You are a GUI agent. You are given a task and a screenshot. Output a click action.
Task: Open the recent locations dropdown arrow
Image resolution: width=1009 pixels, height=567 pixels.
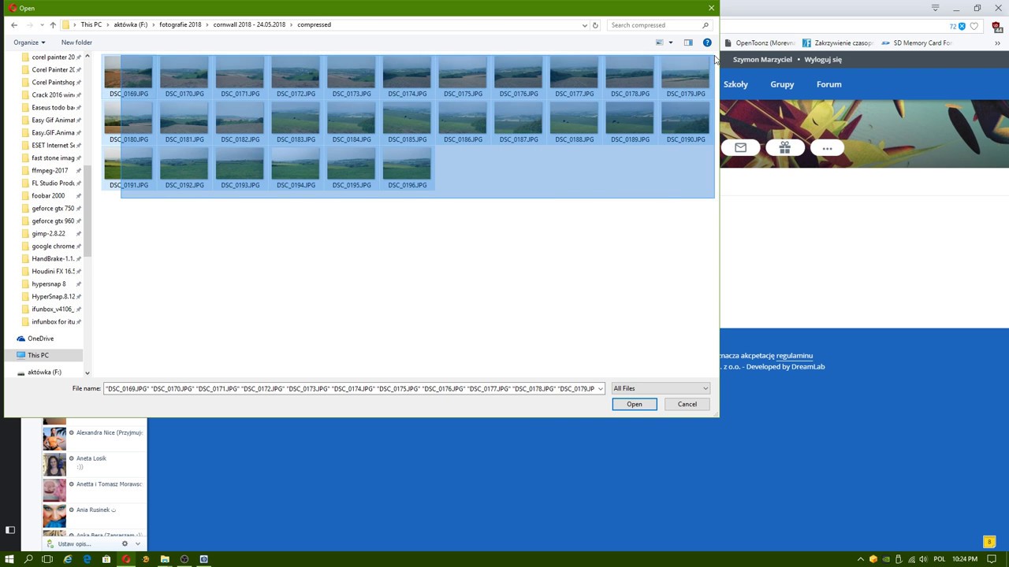(x=40, y=25)
